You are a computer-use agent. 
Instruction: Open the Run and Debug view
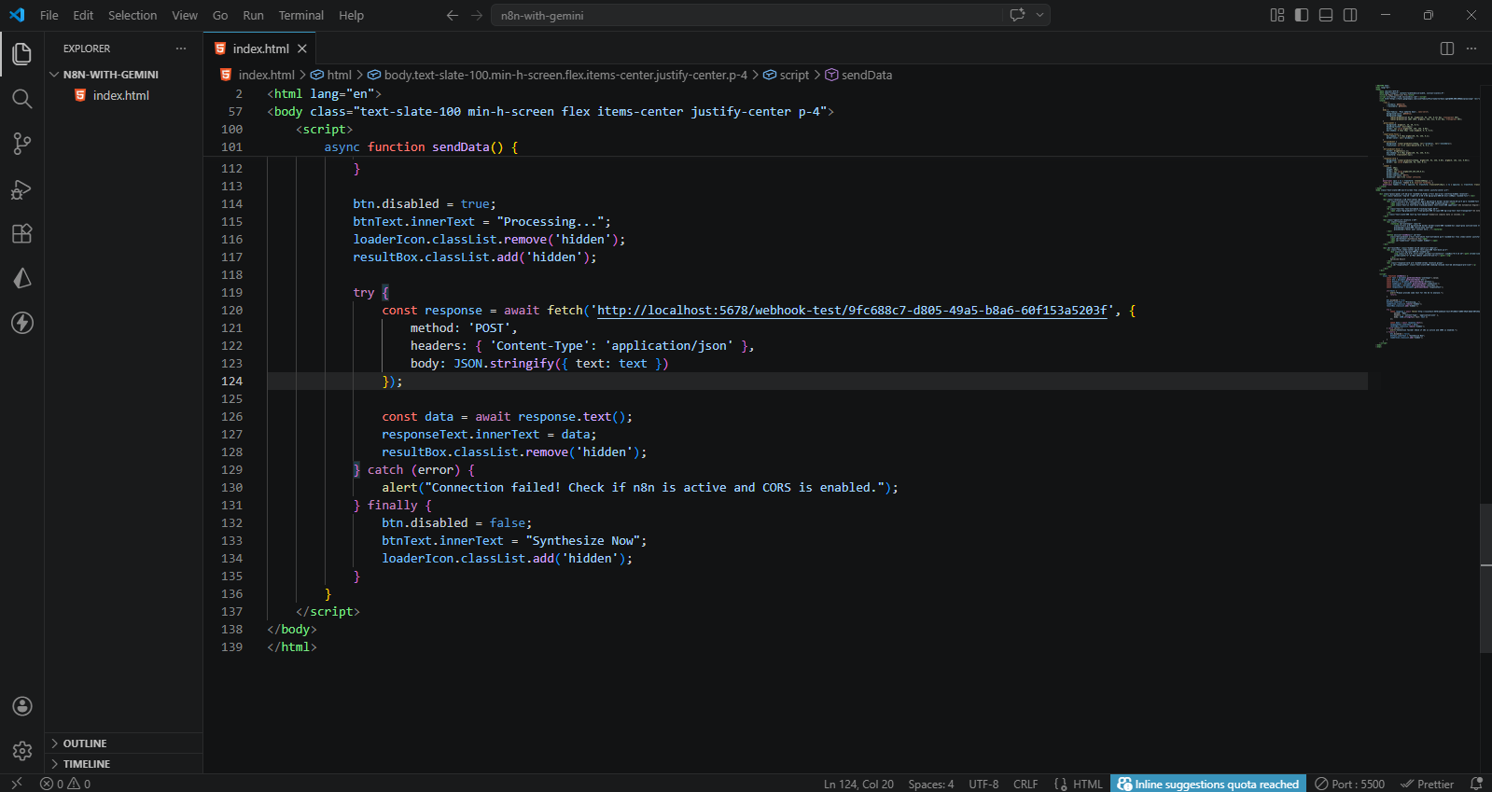coord(22,189)
